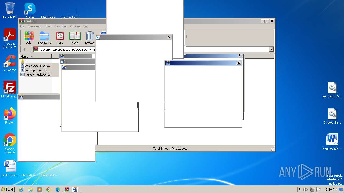
Task: Click the Delete trash can toolbar icon
Action: tap(89, 38)
